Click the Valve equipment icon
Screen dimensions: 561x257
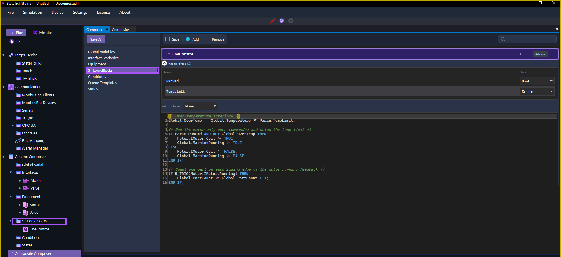26,213
